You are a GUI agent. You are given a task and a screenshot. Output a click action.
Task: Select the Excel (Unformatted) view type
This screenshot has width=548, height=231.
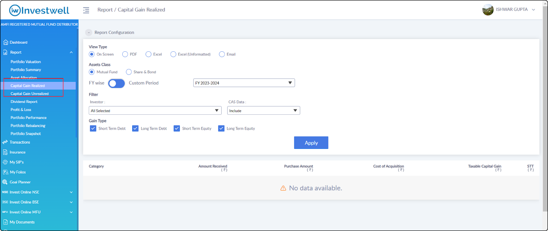pos(173,54)
